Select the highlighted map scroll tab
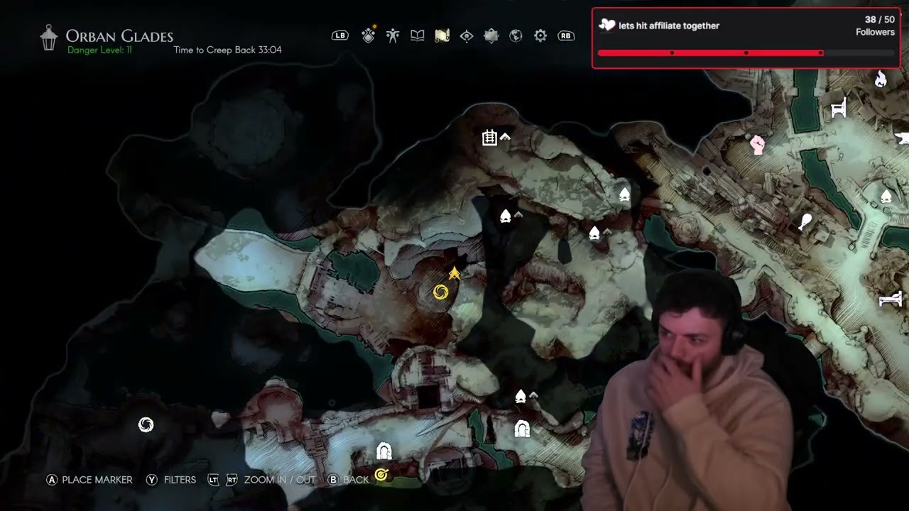This screenshot has height=511, width=909. click(x=442, y=35)
